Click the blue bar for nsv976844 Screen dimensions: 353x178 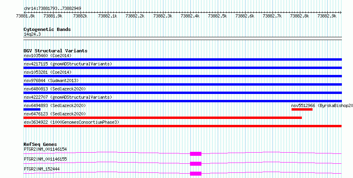[182, 84]
